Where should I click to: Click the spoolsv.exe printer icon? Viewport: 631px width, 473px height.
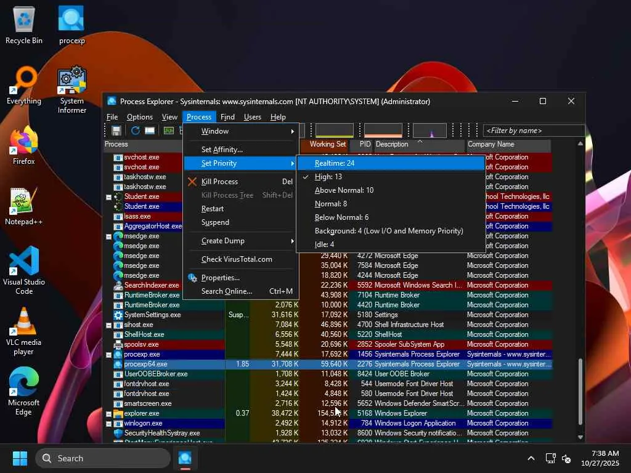pos(118,345)
